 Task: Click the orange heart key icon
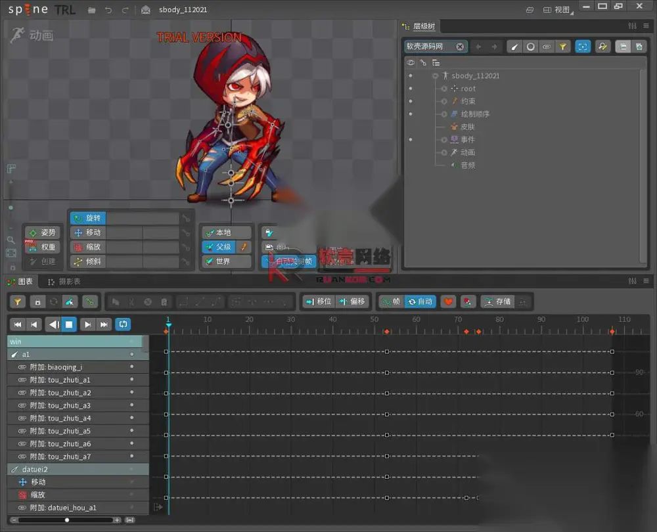click(x=448, y=301)
